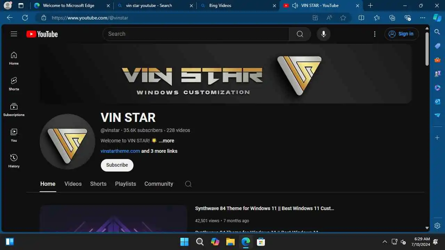
Task: Open the YouTube hamburger guide menu
Action: (14, 34)
